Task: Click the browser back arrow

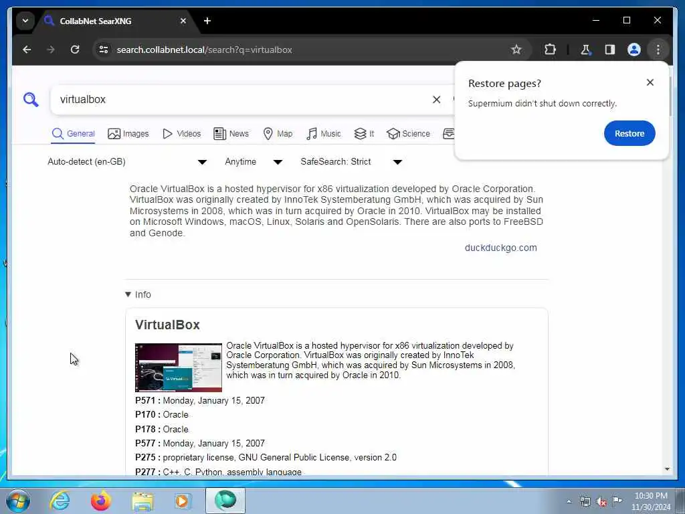Action: point(27,50)
